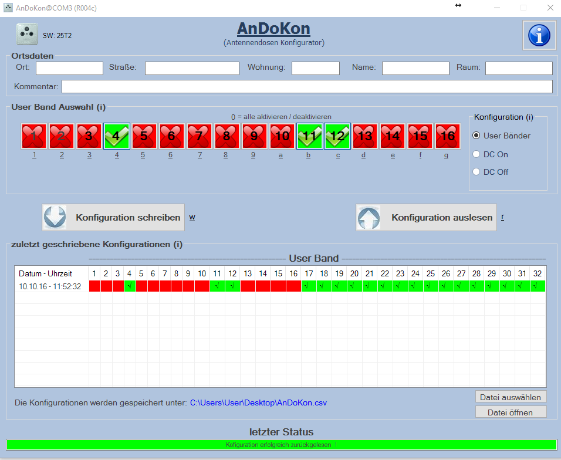Activate User Band 16 icon
This screenshot has height=460, width=561.
pyautogui.click(x=447, y=136)
